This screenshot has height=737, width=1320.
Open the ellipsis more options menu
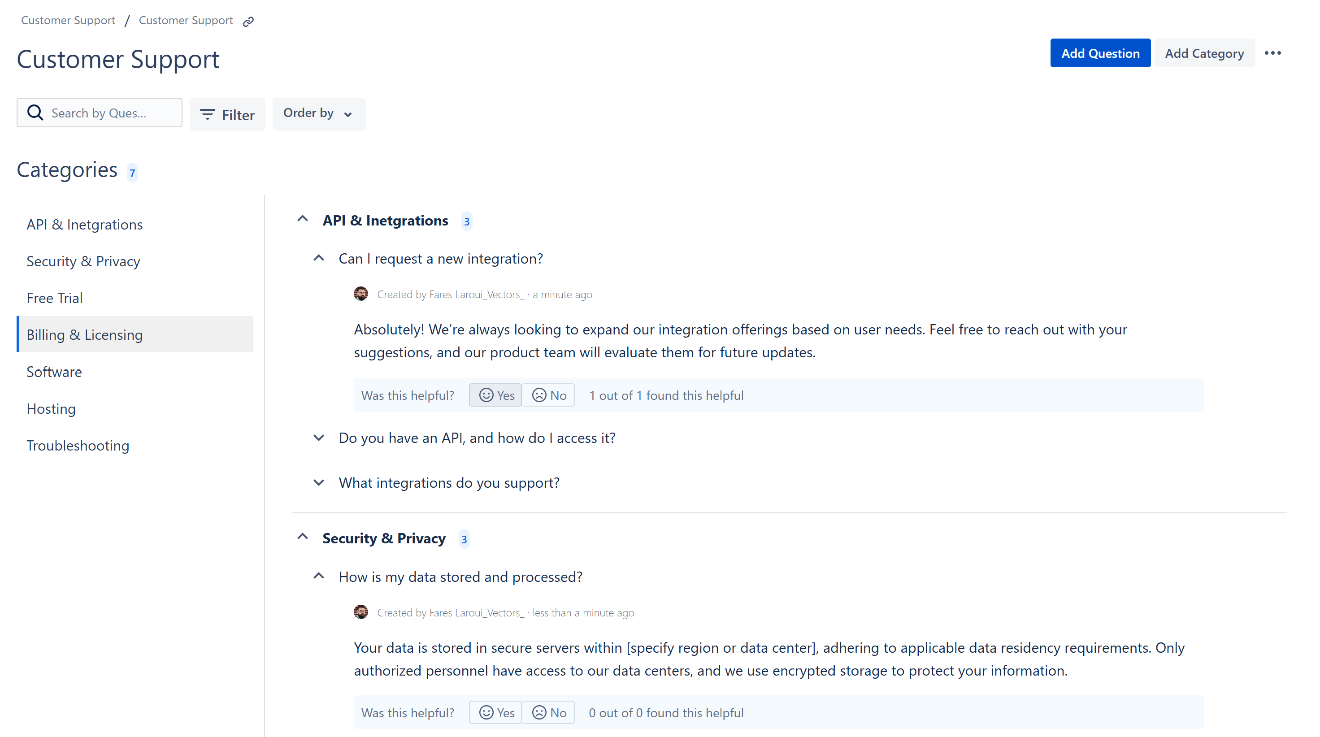tap(1274, 53)
